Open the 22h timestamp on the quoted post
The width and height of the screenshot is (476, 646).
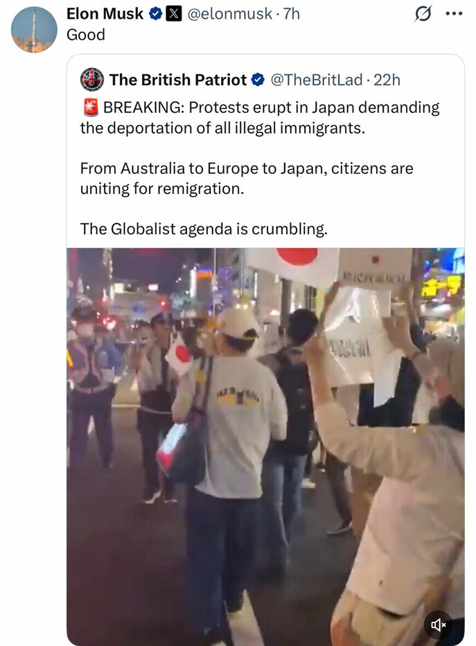(x=387, y=80)
